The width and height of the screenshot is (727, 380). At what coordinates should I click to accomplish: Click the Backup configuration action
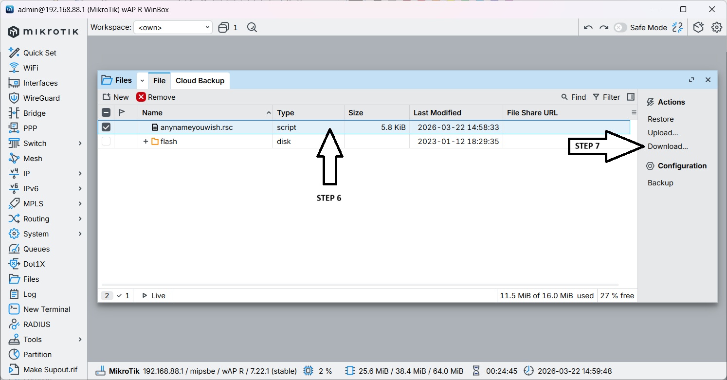coord(660,182)
